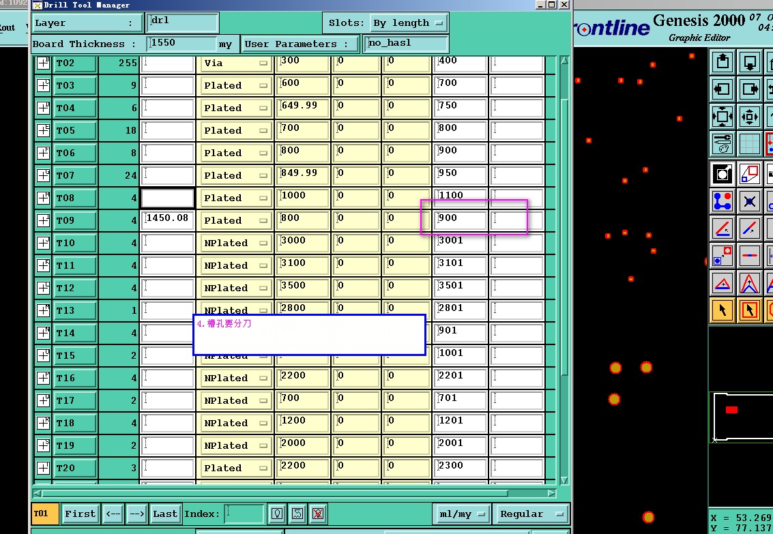The image size is (773, 534).
Task: Click the vertical scrollbar down arrow
Action: pyautogui.click(x=564, y=480)
